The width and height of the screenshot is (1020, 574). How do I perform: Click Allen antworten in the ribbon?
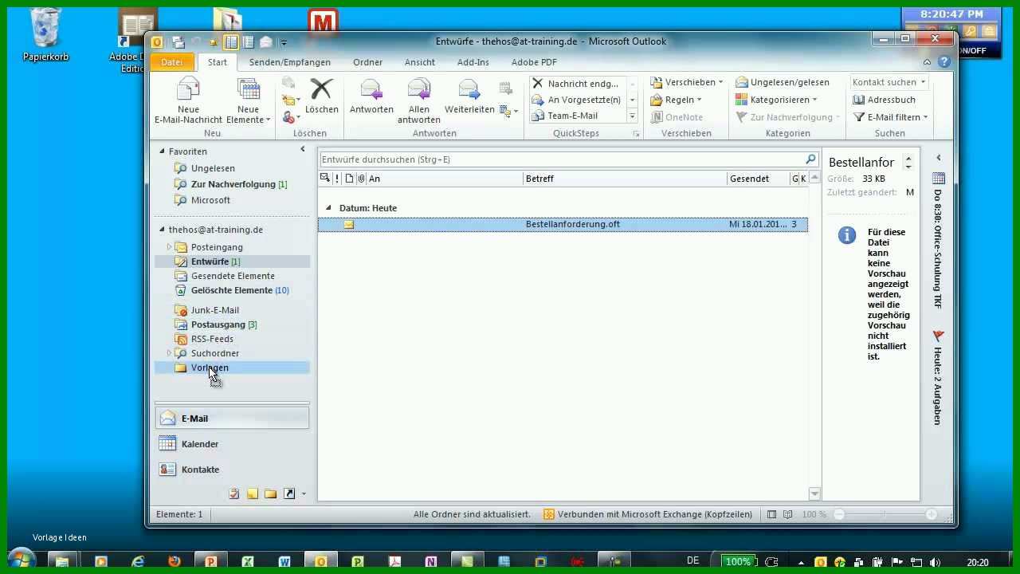coord(418,101)
